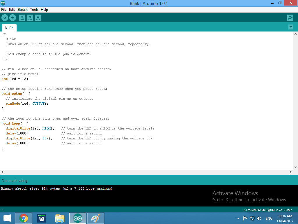Click the 'wait for a second' comment after HIGH
The image size is (298, 224).
81,133
